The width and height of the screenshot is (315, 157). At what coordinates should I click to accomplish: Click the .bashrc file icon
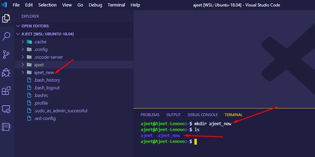tap(30, 95)
